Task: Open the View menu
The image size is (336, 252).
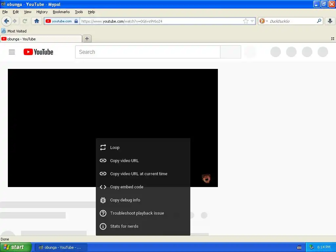Action: tap(28, 12)
